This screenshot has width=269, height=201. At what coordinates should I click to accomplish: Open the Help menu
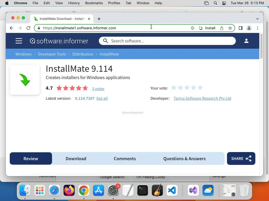pos(158,3)
